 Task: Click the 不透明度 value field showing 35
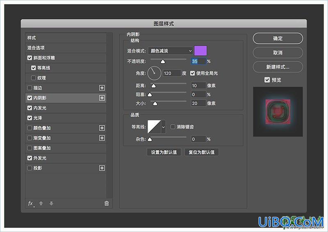198,62
